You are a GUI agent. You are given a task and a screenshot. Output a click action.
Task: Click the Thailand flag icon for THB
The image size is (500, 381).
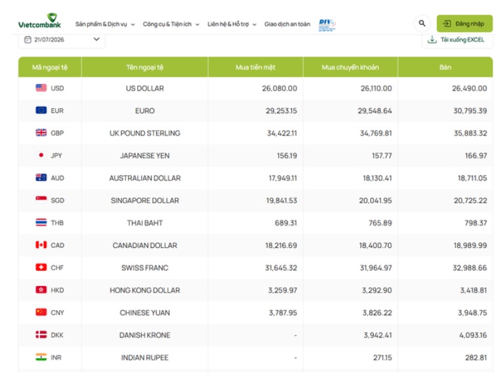point(41,222)
